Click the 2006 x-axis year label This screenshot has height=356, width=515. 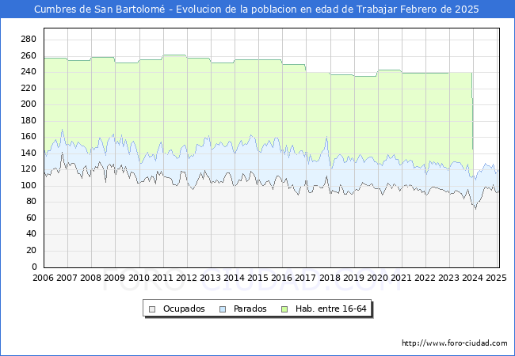point(43,278)
